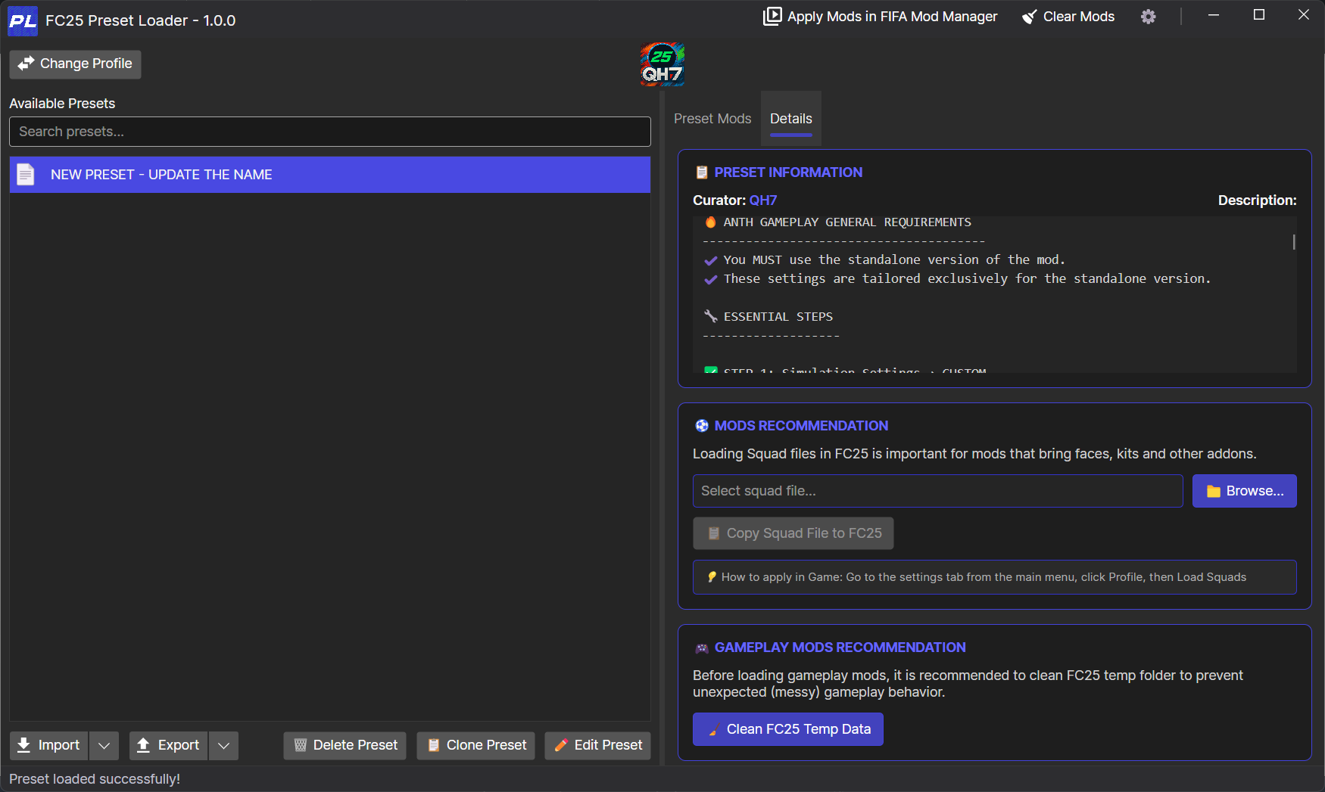Click Edit Preset button
1325x792 pixels.
point(597,745)
